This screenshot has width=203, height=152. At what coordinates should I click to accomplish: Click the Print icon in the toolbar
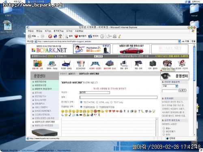(114, 36)
